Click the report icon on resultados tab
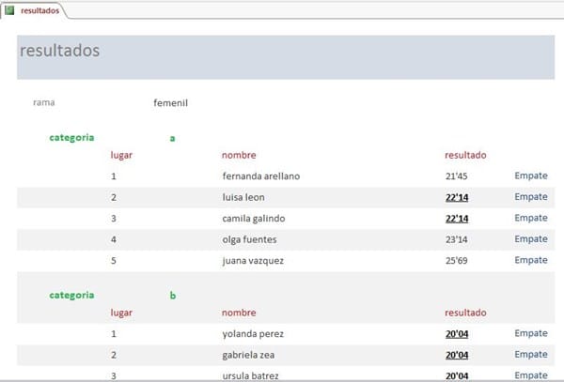Screen dimensions: 564x382 coord(10,10)
